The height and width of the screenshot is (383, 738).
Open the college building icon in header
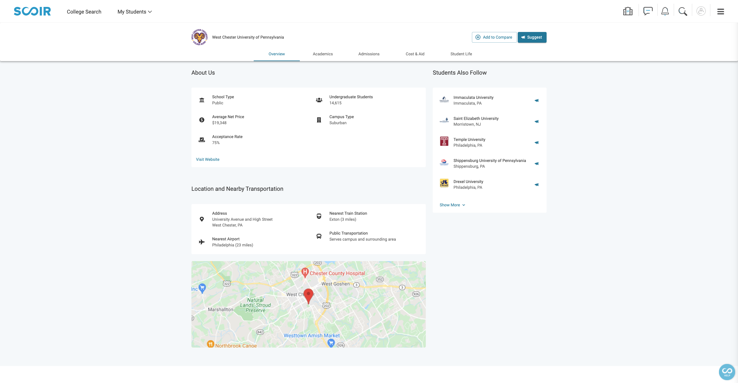pyautogui.click(x=628, y=12)
